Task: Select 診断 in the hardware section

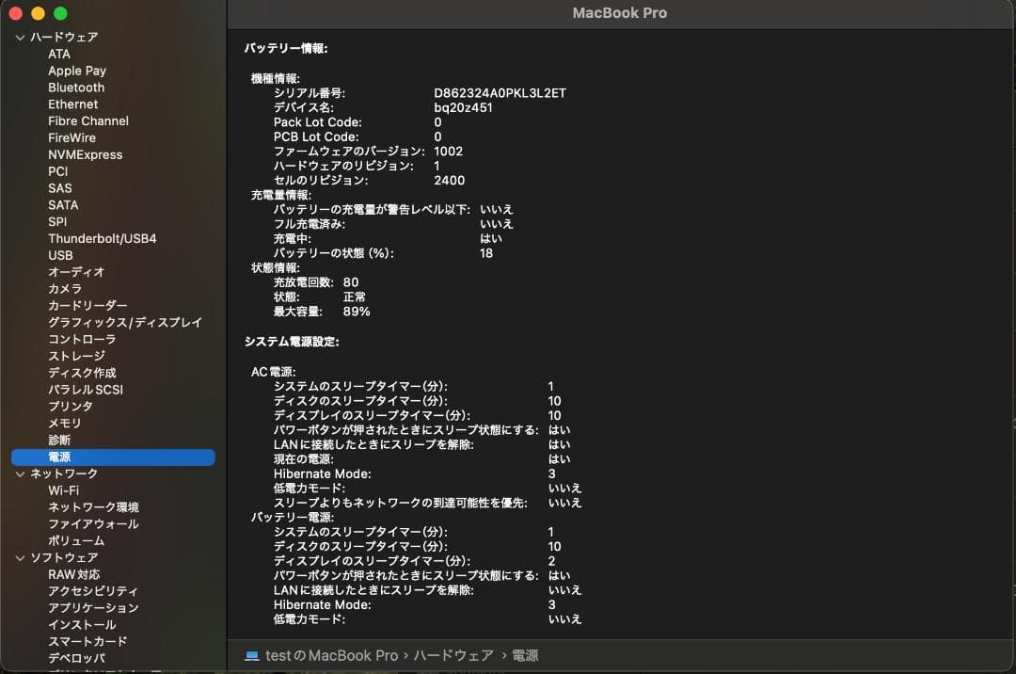Action: point(58,440)
